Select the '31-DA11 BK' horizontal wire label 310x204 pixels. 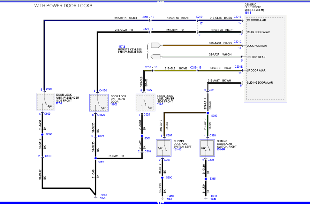click(x=116, y=156)
